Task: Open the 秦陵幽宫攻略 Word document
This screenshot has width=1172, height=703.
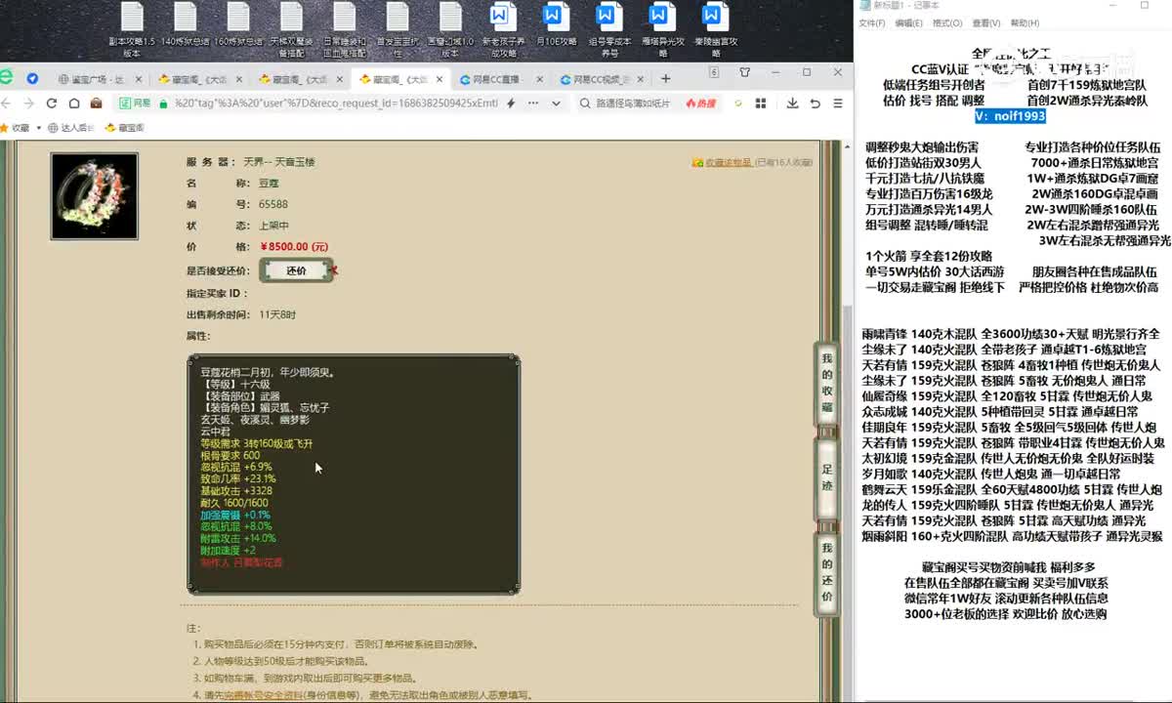Action: pos(715,29)
